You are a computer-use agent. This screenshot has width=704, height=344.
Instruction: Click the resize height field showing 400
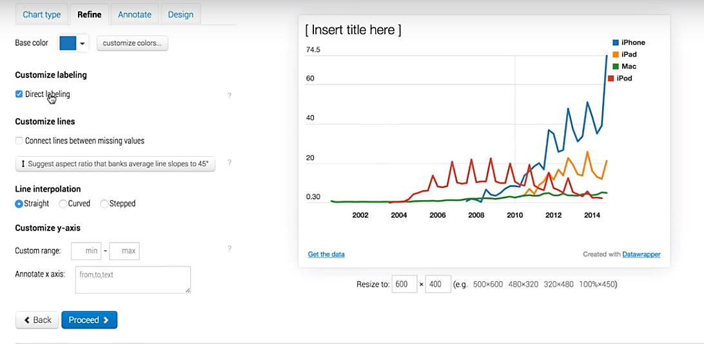click(x=438, y=284)
